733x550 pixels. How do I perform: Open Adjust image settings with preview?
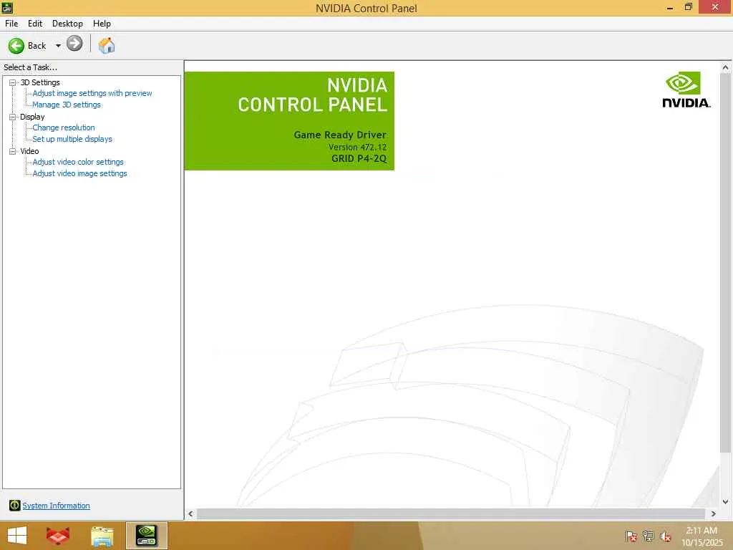(x=92, y=94)
